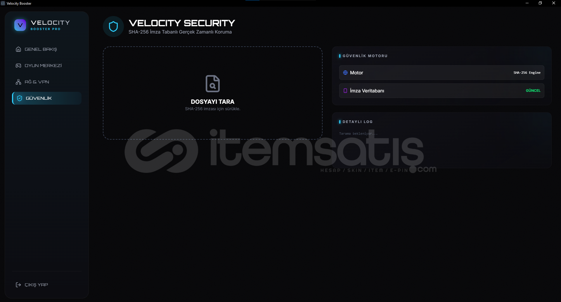Screen dimensions: 561x302
Task: Click the large shield icon in header
Action: coord(113,27)
